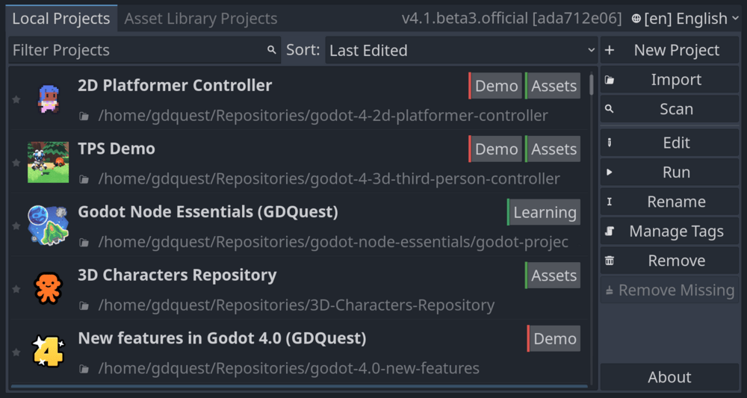
Task: Click the Godot Node Essentials project icon
Action: tap(48, 225)
